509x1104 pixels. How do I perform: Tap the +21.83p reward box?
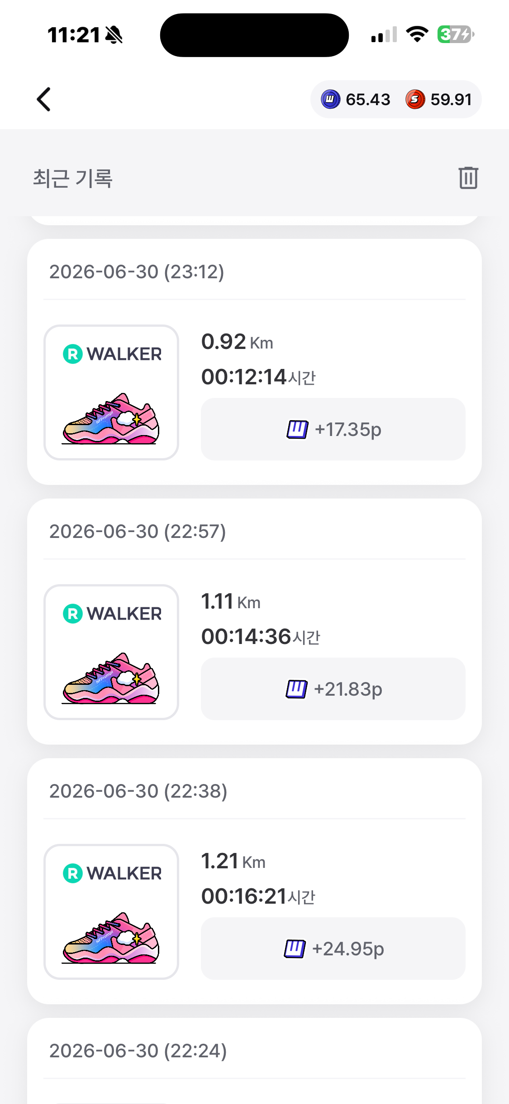tap(333, 689)
